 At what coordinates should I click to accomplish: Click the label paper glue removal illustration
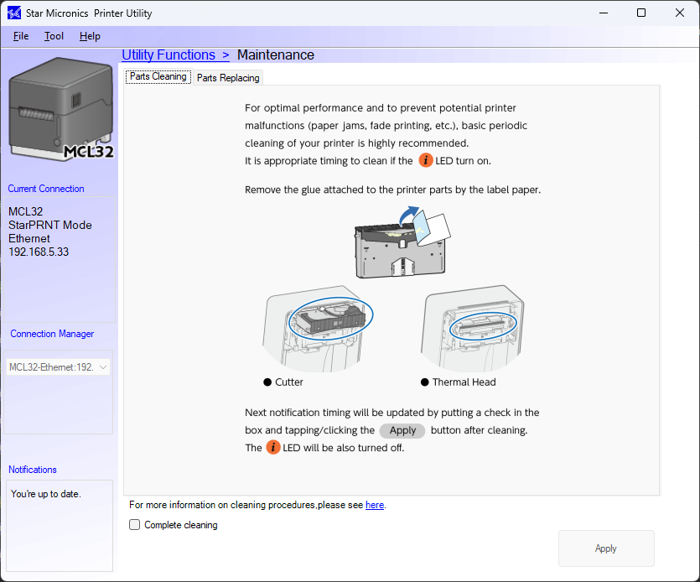(402, 242)
